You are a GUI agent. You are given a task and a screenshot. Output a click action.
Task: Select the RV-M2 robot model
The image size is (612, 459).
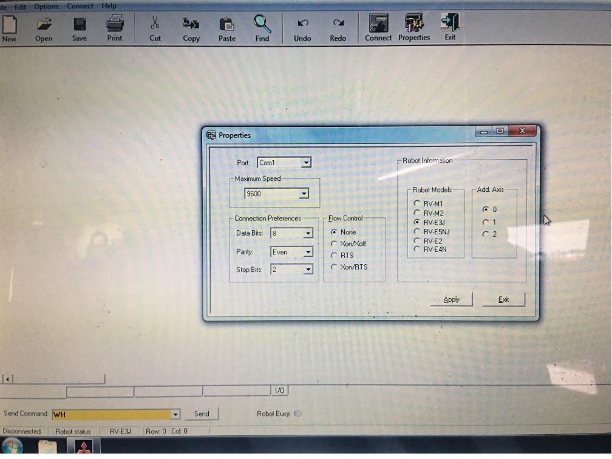point(417,212)
